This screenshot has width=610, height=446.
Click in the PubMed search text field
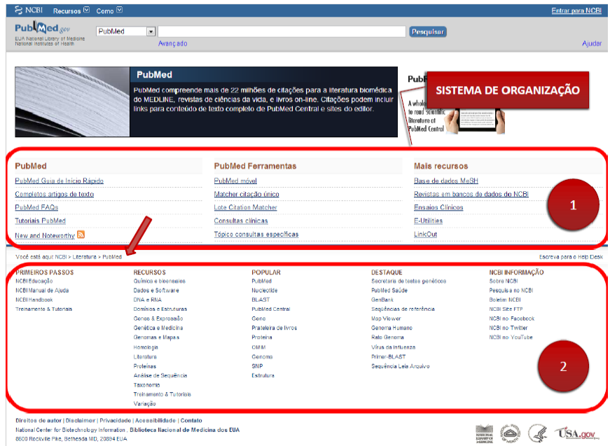pos(282,32)
